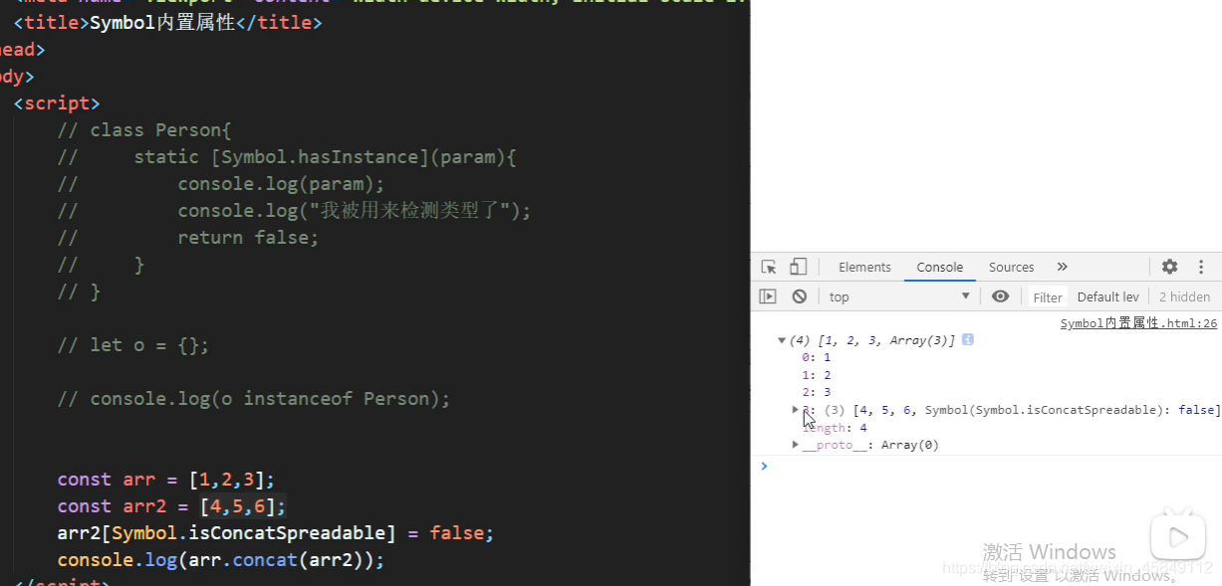Screen dimensions: 1222x586
Task: Show more DevTools tabs chevron
Action: [x=1062, y=267]
